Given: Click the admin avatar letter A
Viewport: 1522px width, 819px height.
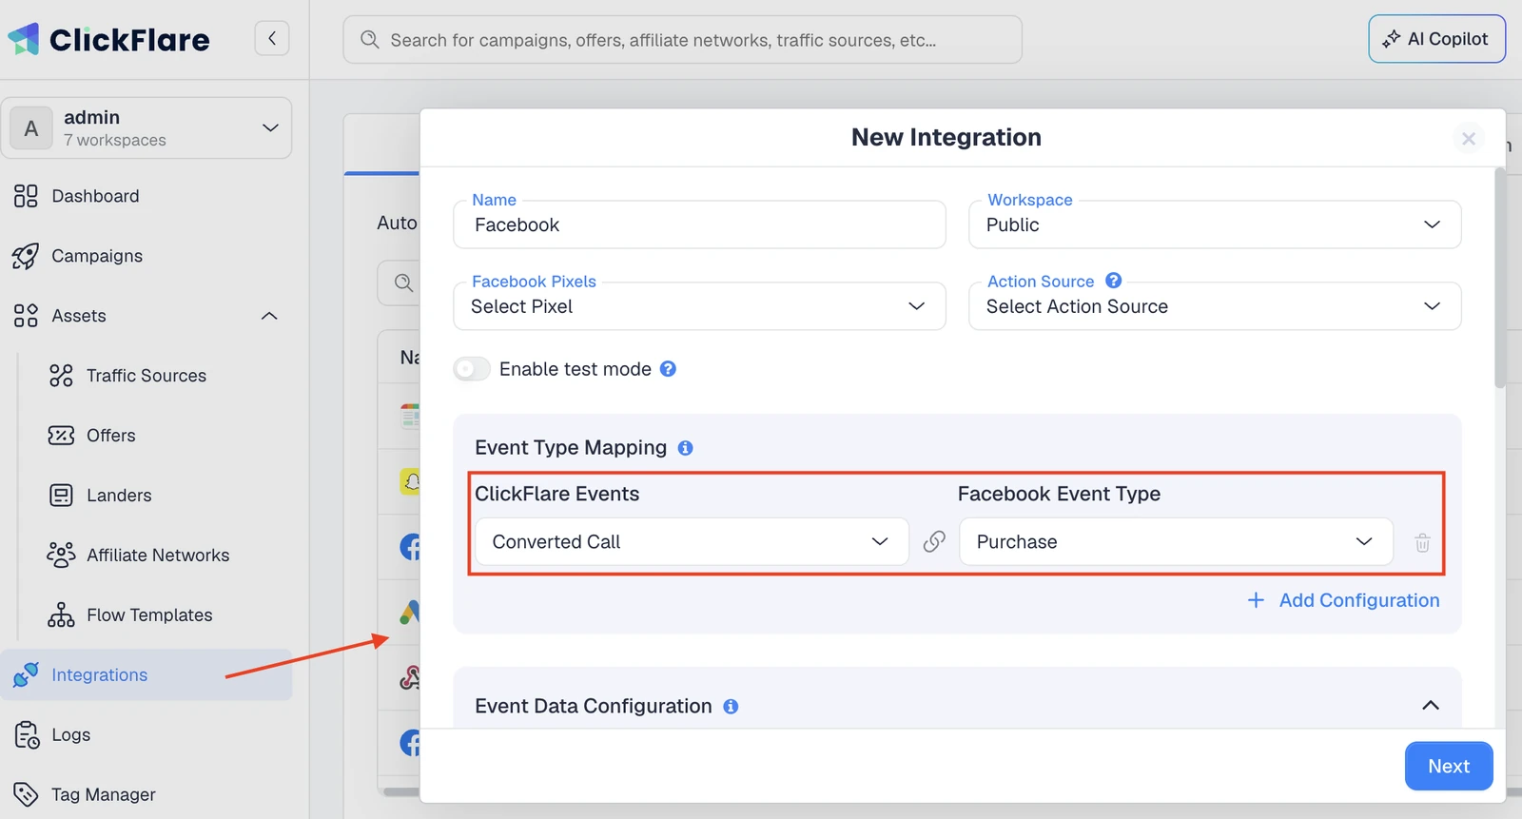Looking at the screenshot, I should (31, 128).
